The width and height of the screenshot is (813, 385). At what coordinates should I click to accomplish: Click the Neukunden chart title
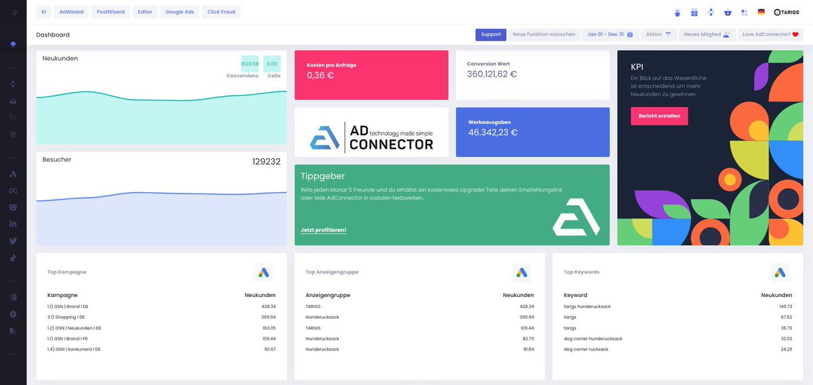click(60, 58)
